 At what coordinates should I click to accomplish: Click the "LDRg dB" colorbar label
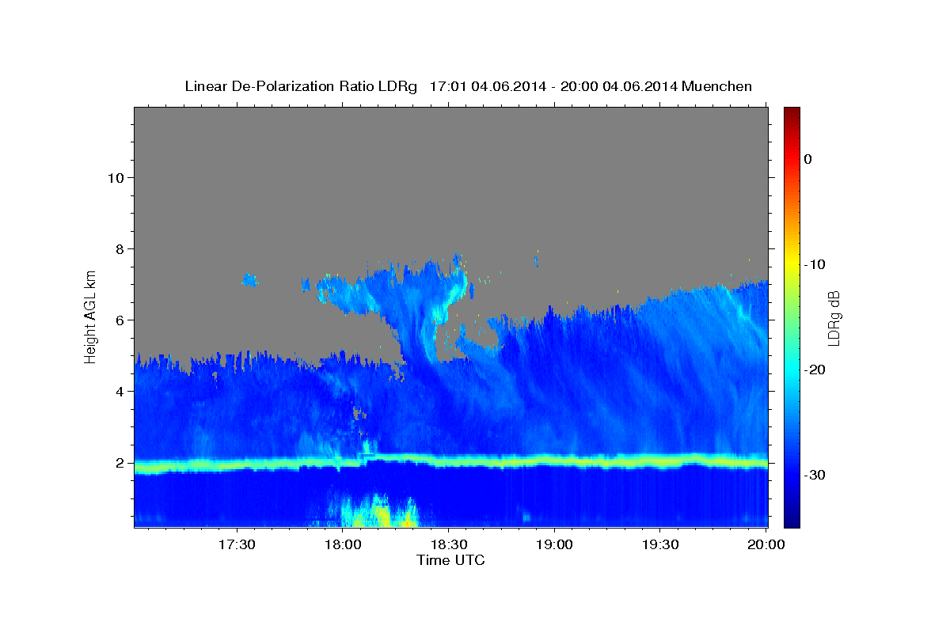click(833, 318)
